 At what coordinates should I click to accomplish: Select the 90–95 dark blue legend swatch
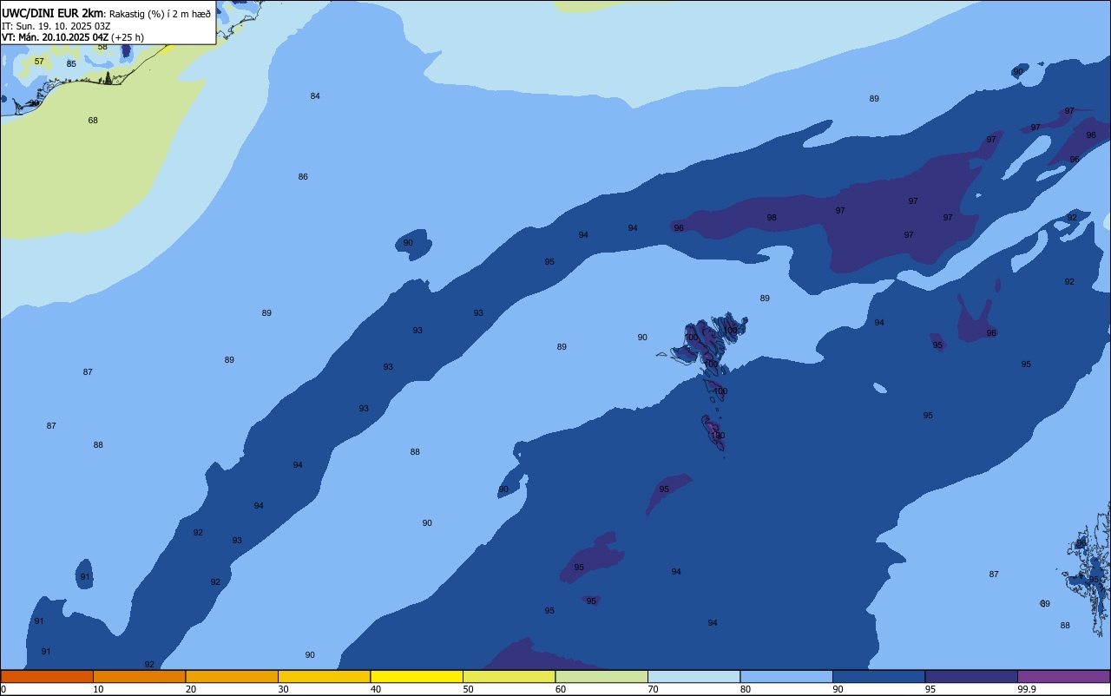(878, 676)
